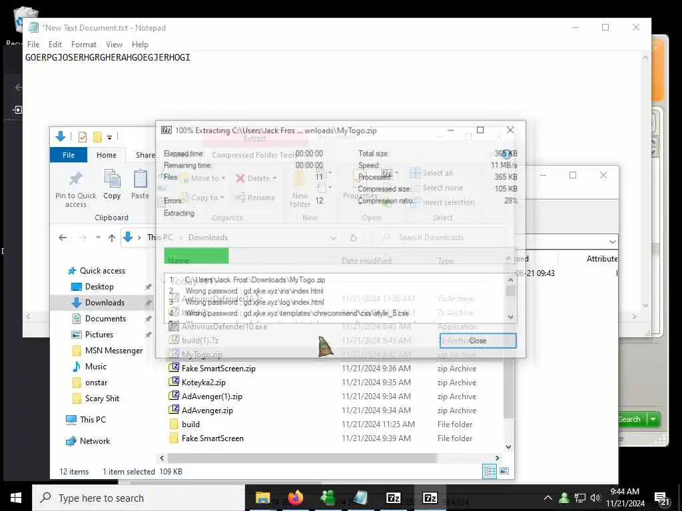Open the notification center icon
The width and height of the screenshot is (682, 511).
[x=661, y=499]
